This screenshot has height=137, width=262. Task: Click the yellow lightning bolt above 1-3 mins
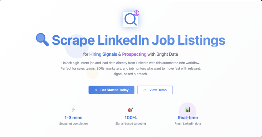pyautogui.click(x=73, y=109)
